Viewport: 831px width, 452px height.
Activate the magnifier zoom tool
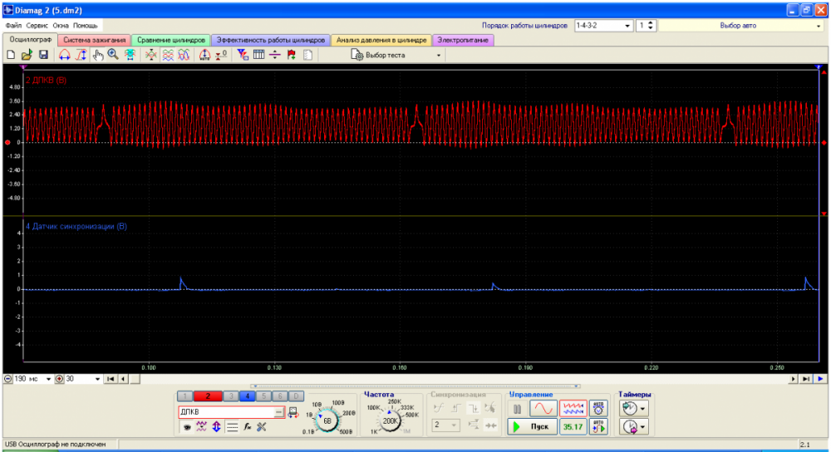pyautogui.click(x=113, y=55)
